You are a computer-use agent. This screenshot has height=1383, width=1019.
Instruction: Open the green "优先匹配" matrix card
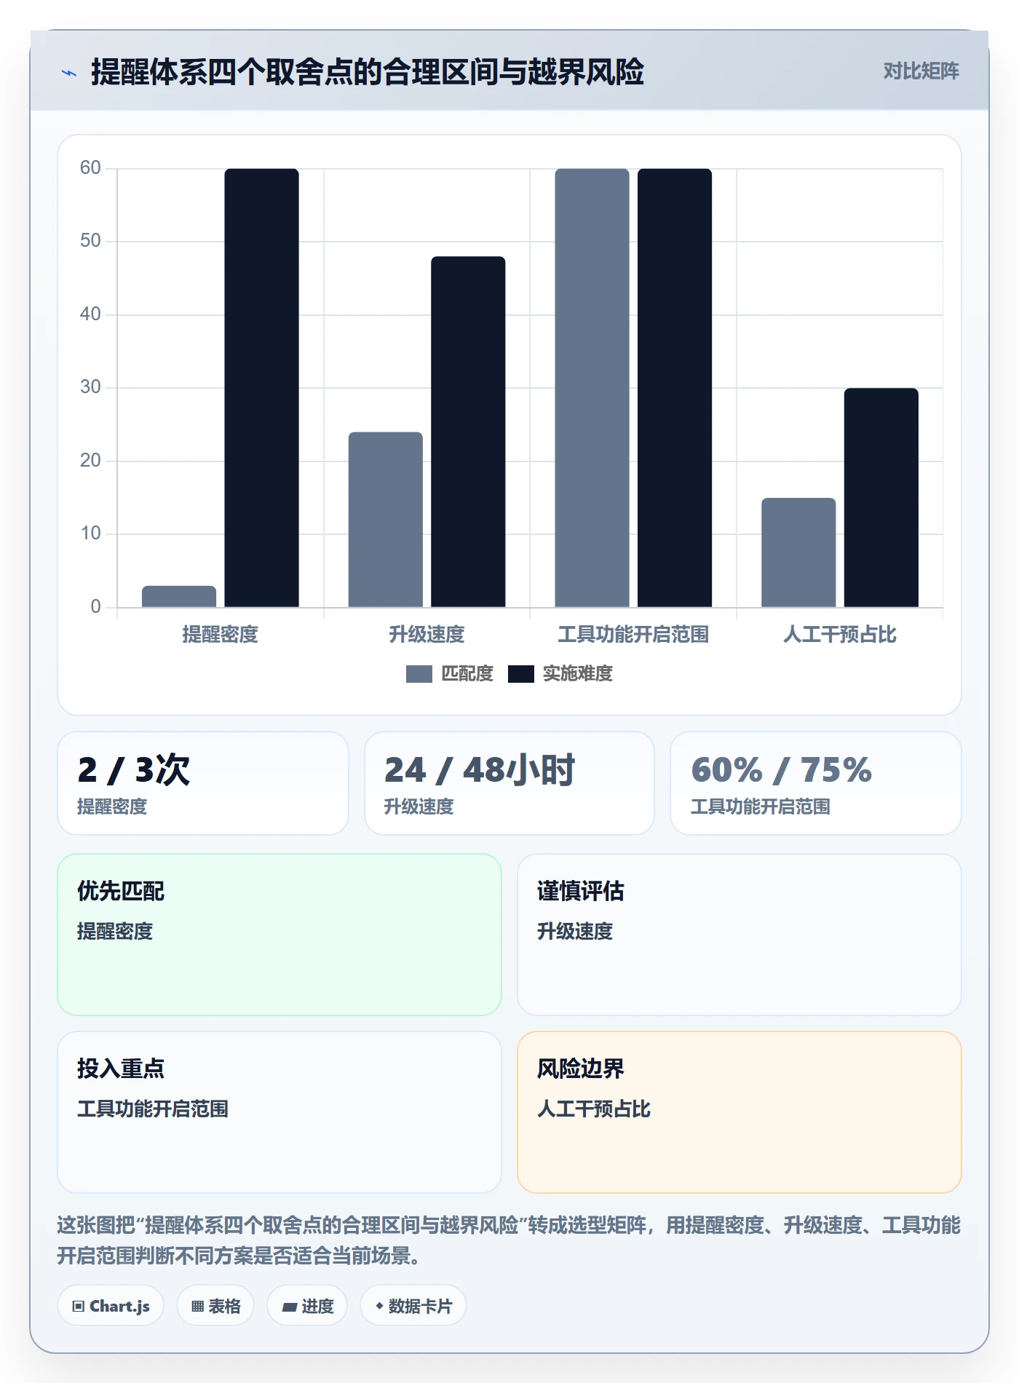coord(279,935)
